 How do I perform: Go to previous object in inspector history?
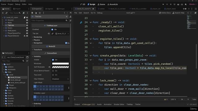64,13
